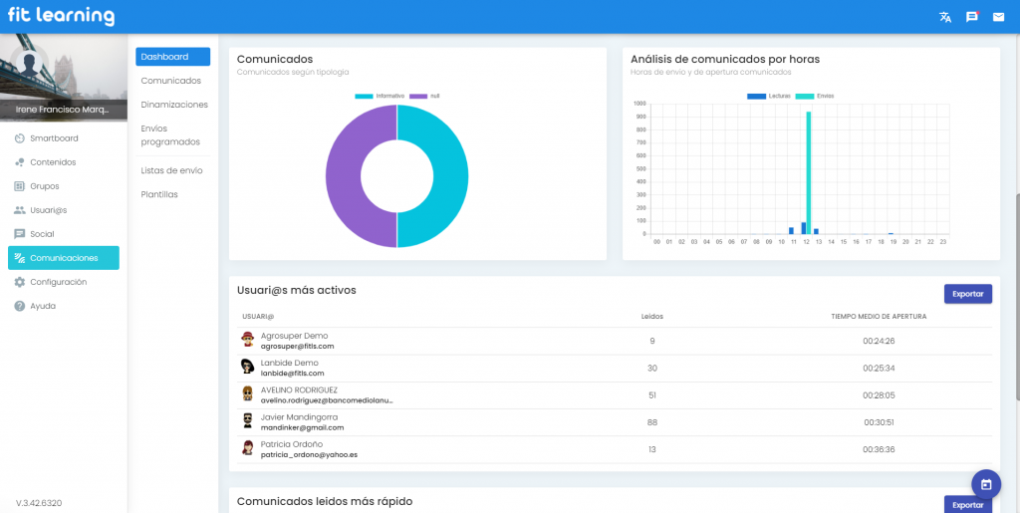The image size is (1020, 513).
Task: Open the Grupos section
Action: [x=44, y=186]
